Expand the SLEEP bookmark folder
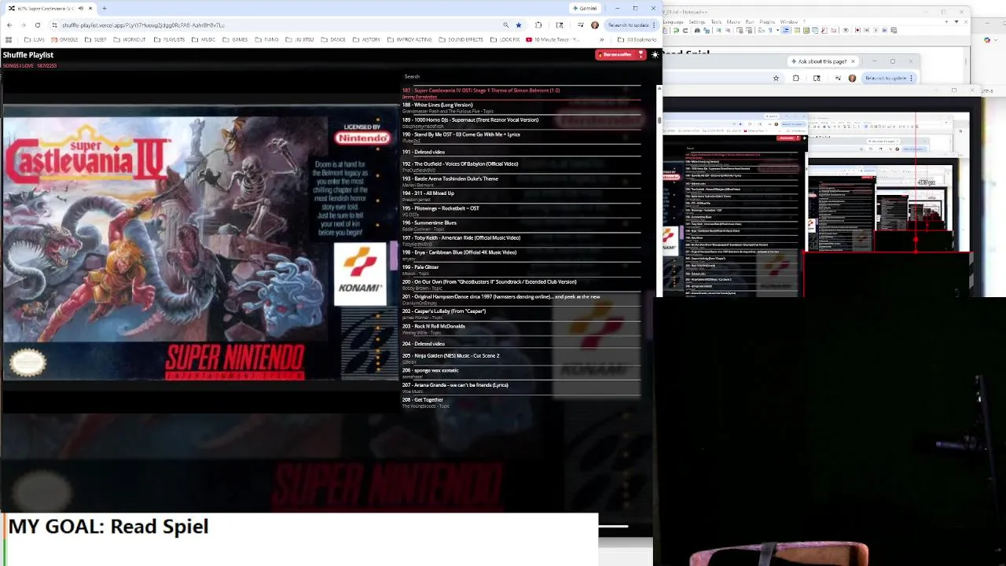This screenshot has height=566, width=1006. [95, 39]
